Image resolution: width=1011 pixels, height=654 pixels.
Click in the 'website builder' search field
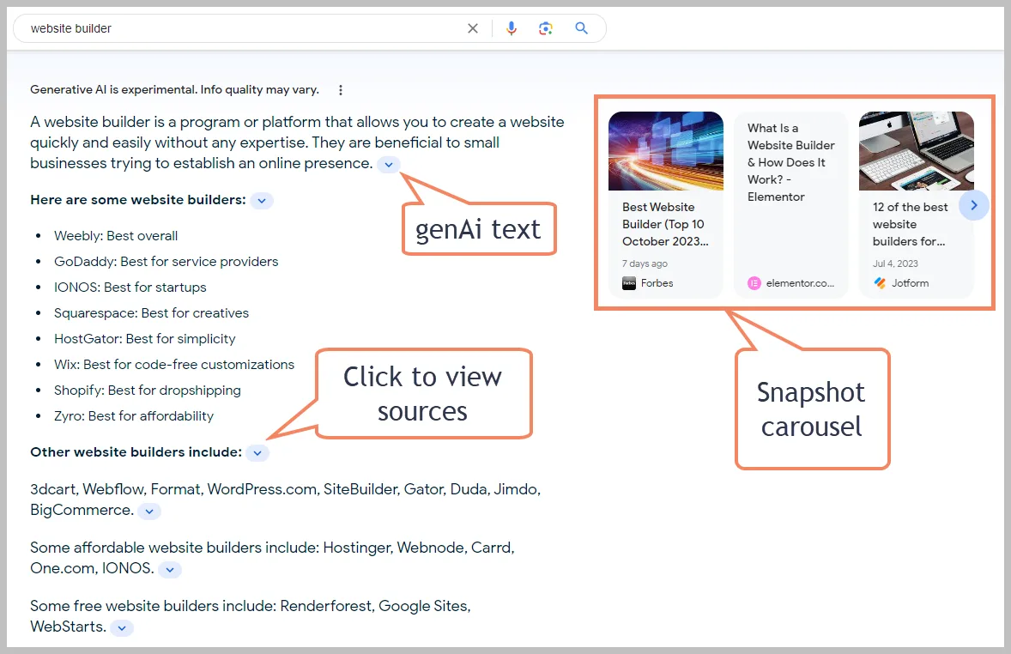[x=245, y=28]
